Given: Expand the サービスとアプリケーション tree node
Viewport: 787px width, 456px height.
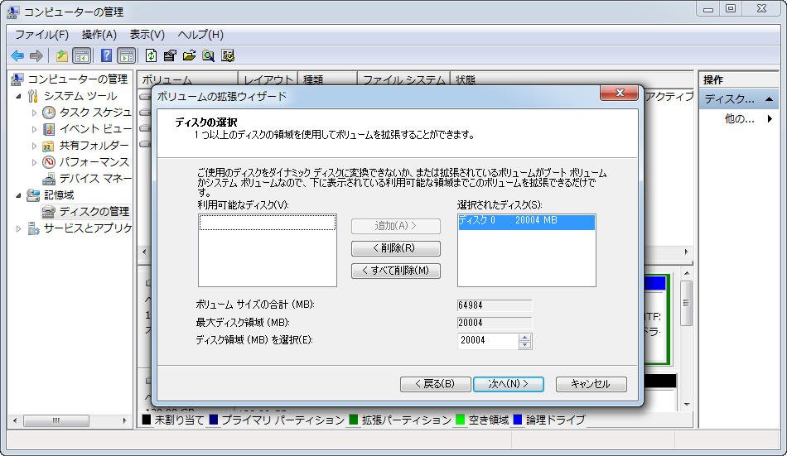Looking at the screenshot, I should tap(18, 228).
